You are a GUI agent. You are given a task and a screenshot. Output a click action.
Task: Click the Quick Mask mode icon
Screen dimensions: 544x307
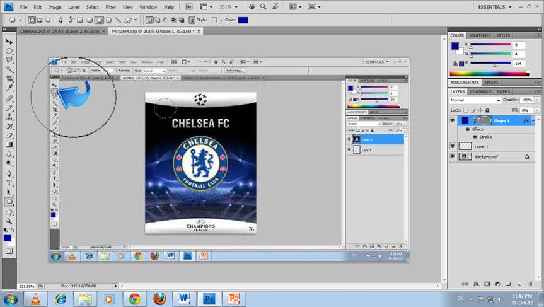[9, 251]
